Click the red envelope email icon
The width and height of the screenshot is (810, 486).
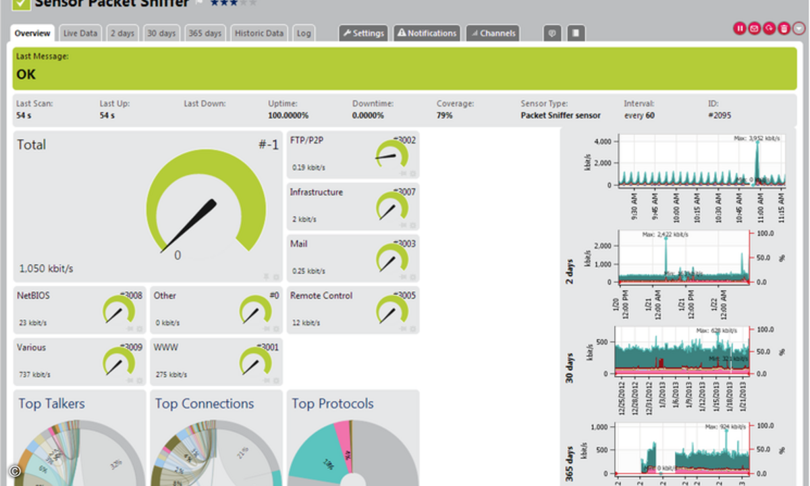pos(754,28)
